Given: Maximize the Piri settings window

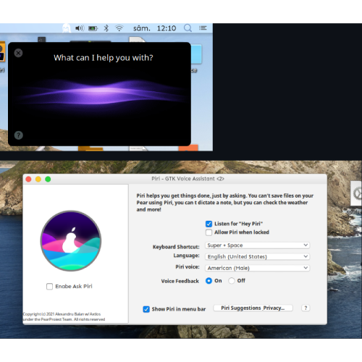Looking at the screenshot, I should tap(48, 179).
